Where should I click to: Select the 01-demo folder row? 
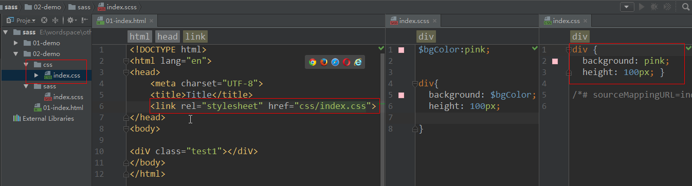coord(46,43)
